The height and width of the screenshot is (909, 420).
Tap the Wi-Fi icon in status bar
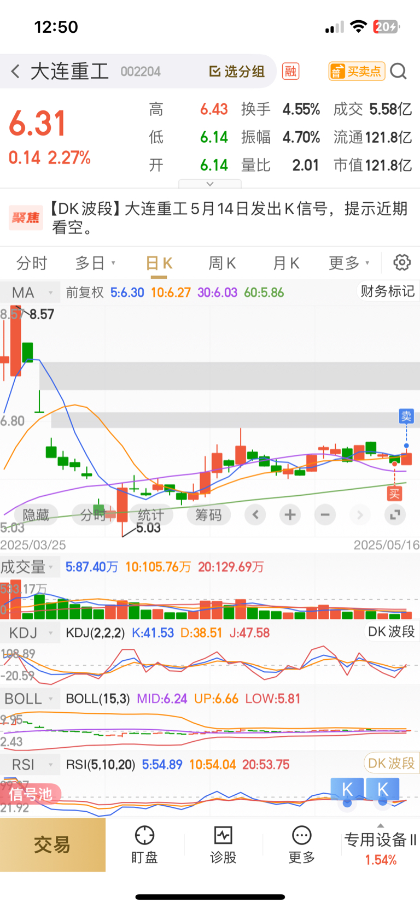358,26
